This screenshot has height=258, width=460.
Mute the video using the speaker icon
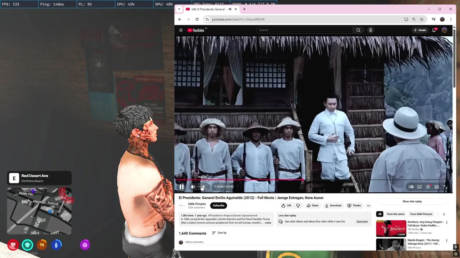point(193,187)
